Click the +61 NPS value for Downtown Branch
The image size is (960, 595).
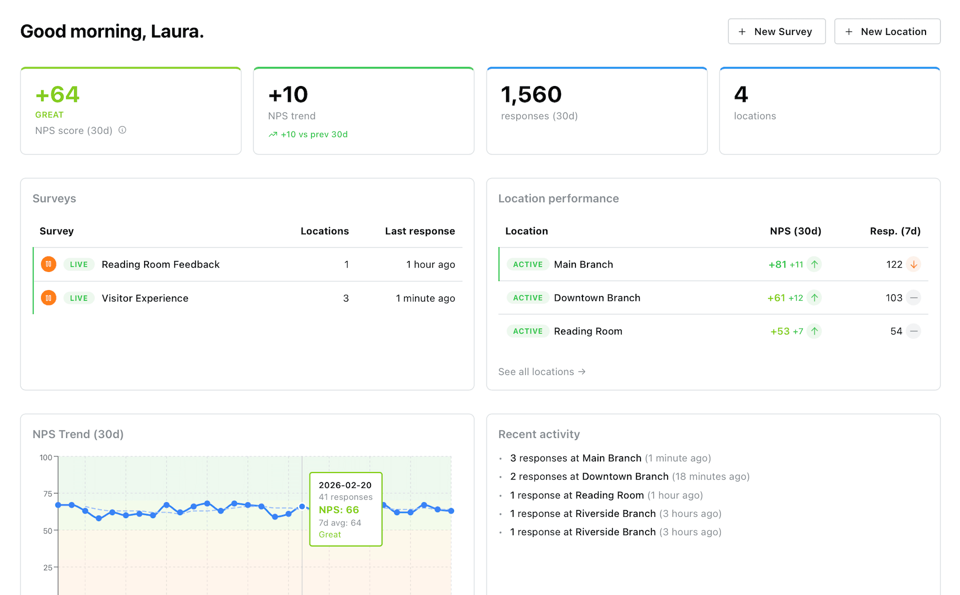(x=776, y=298)
